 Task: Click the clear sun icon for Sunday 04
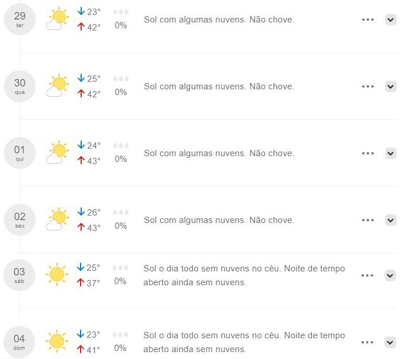[57, 341]
